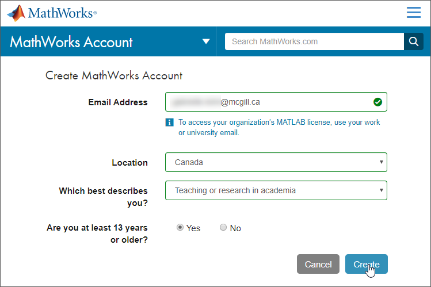Click the Search MathWorks.com field
Viewport: 431px width, 287px height.
[314, 41]
